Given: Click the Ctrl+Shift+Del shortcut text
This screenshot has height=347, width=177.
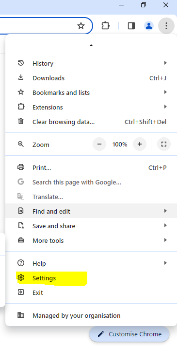Looking at the screenshot, I should [x=145, y=122].
